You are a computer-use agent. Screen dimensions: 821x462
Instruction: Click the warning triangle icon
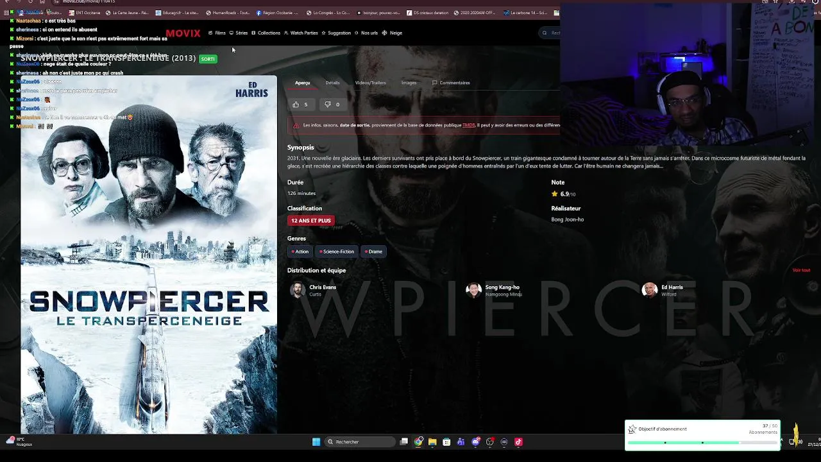tap(296, 125)
